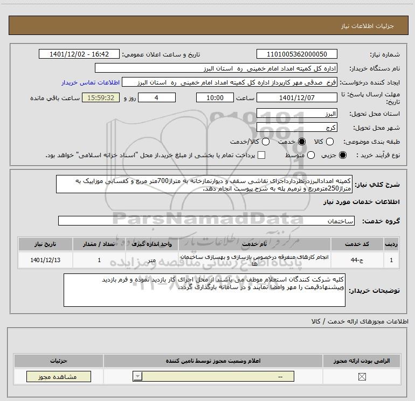Click the شماره نیاز field 1101005362000050
This screenshot has width=415, height=401.
point(296,54)
